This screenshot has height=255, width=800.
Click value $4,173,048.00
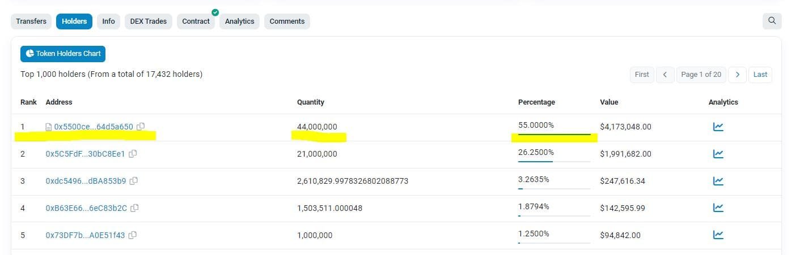625,127
